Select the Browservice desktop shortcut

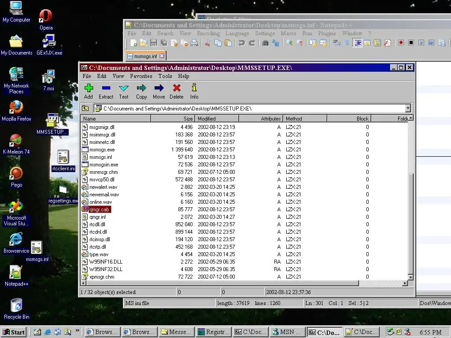[x=16, y=243]
